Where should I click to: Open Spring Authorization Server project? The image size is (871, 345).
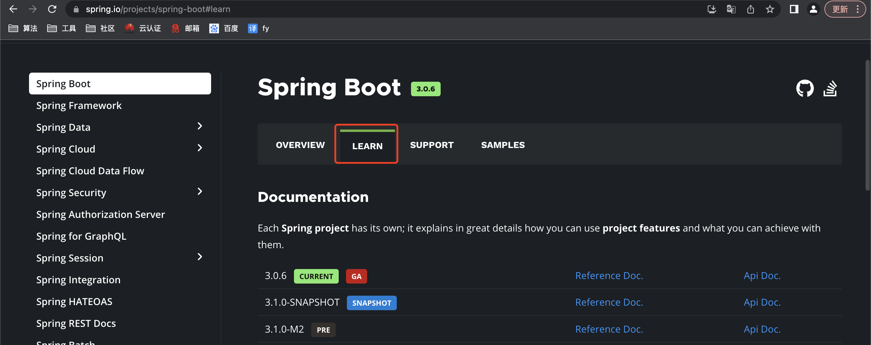pos(100,215)
